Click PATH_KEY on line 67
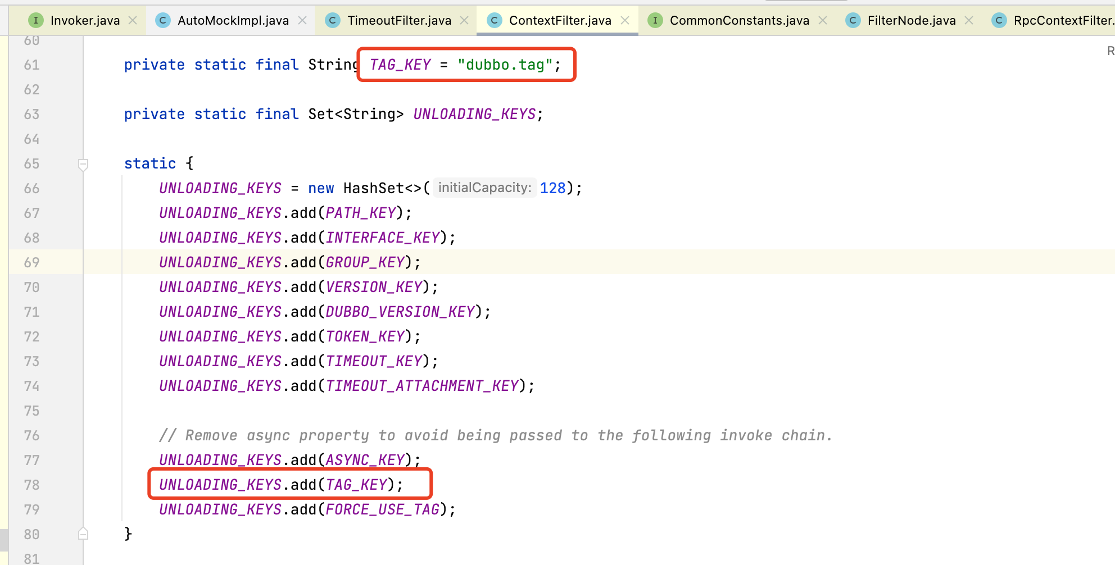 click(x=361, y=213)
